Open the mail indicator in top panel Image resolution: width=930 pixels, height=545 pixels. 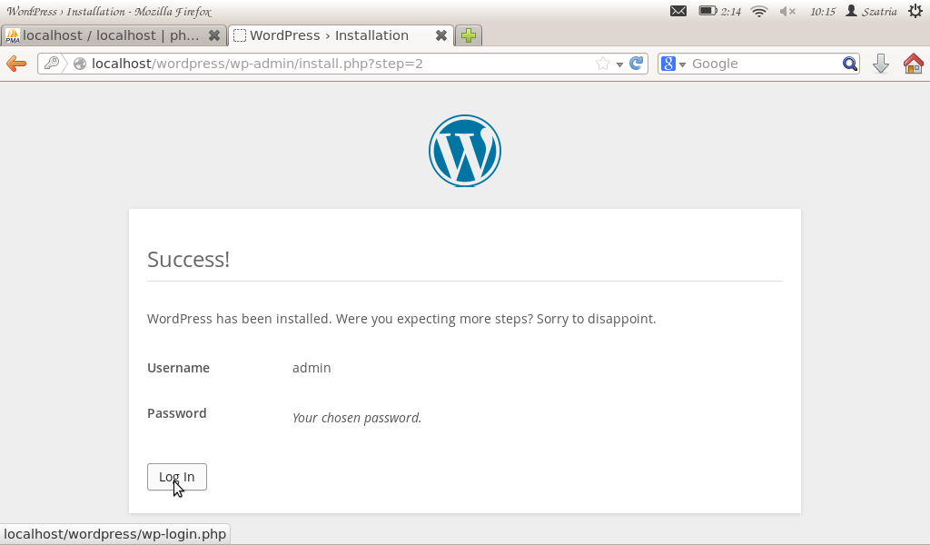pos(678,11)
